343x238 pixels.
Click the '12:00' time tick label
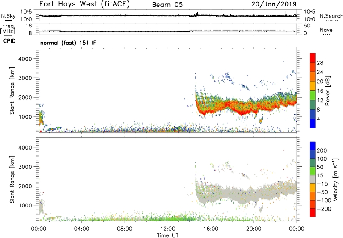[168, 229]
